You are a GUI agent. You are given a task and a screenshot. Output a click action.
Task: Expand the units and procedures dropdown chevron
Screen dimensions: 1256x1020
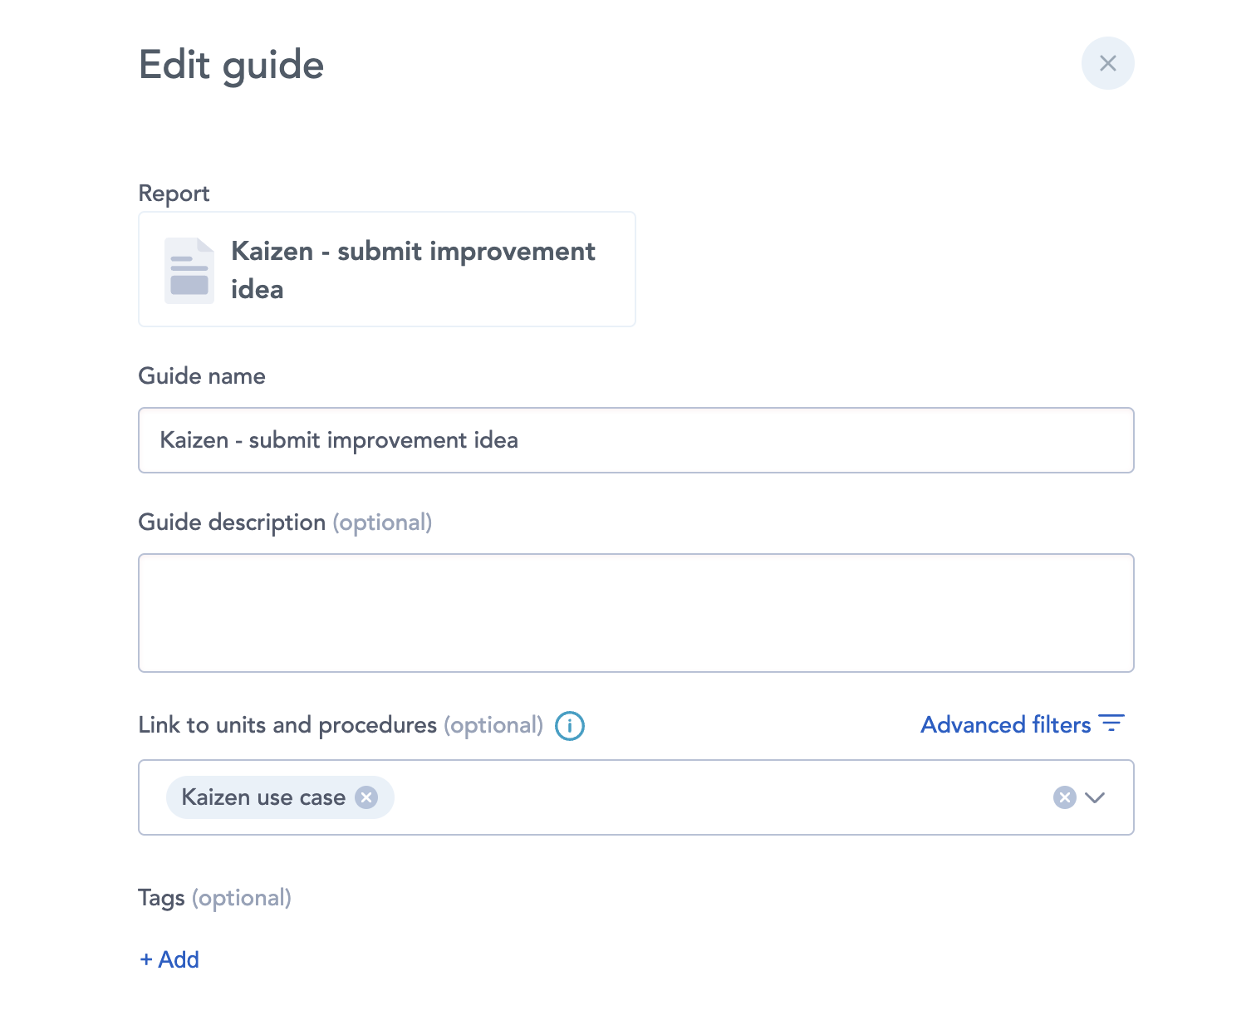(x=1096, y=797)
